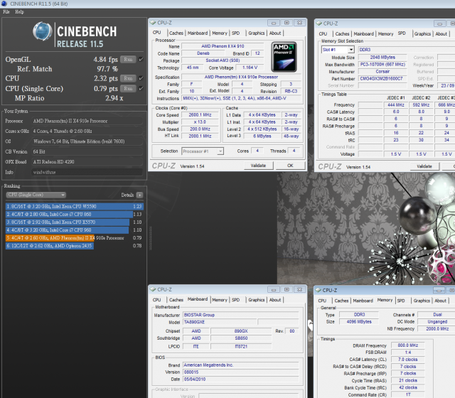Open the Processor #1 selection dropdown
This screenshot has width=455, height=398.
coord(203,151)
